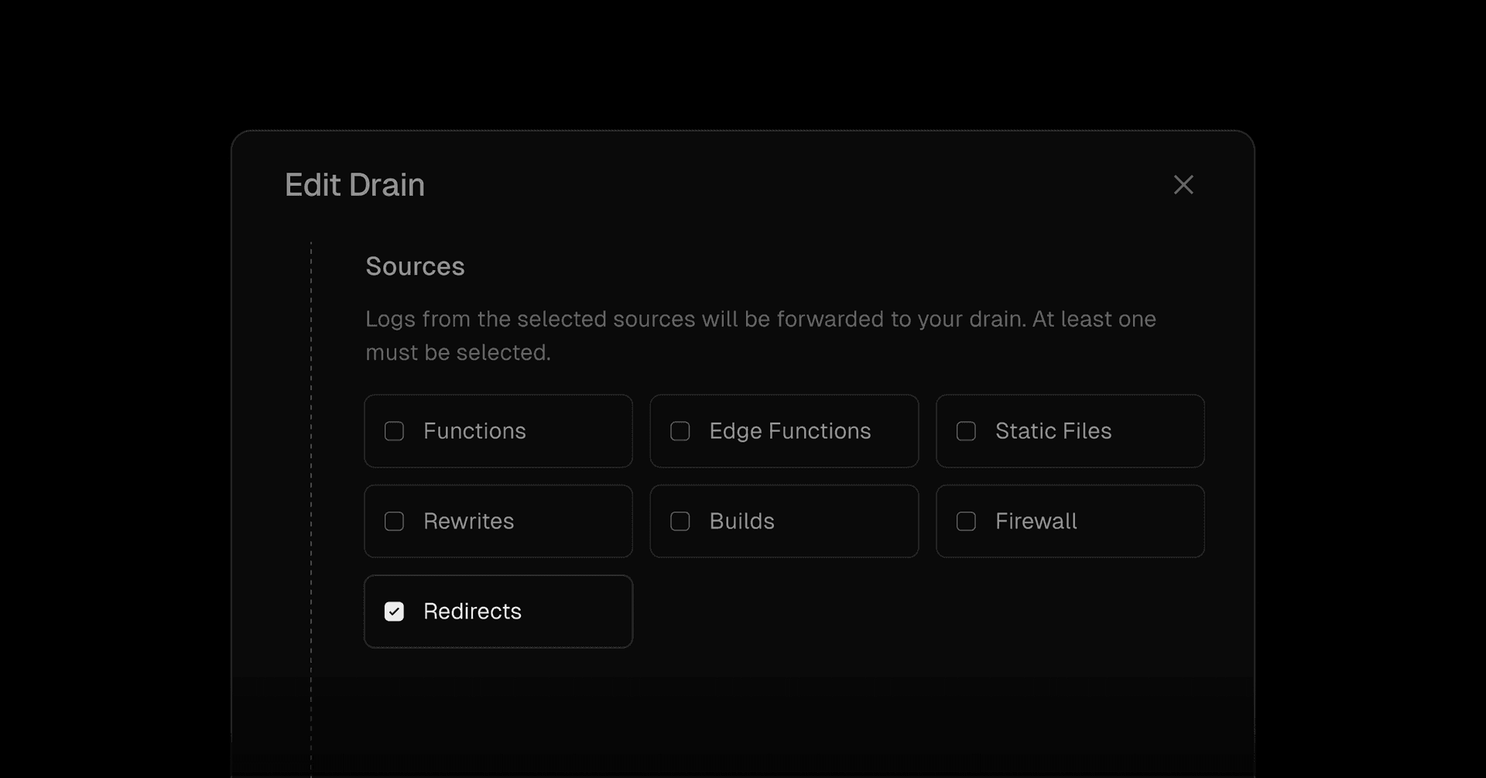Click the Redirects source card
The image size is (1486, 778).
(498, 612)
